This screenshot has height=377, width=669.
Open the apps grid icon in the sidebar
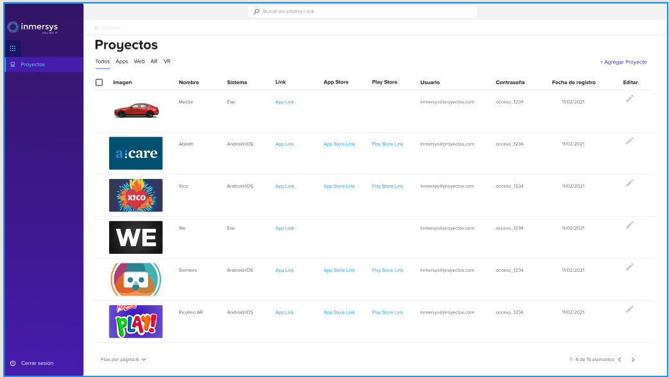click(x=12, y=48)
